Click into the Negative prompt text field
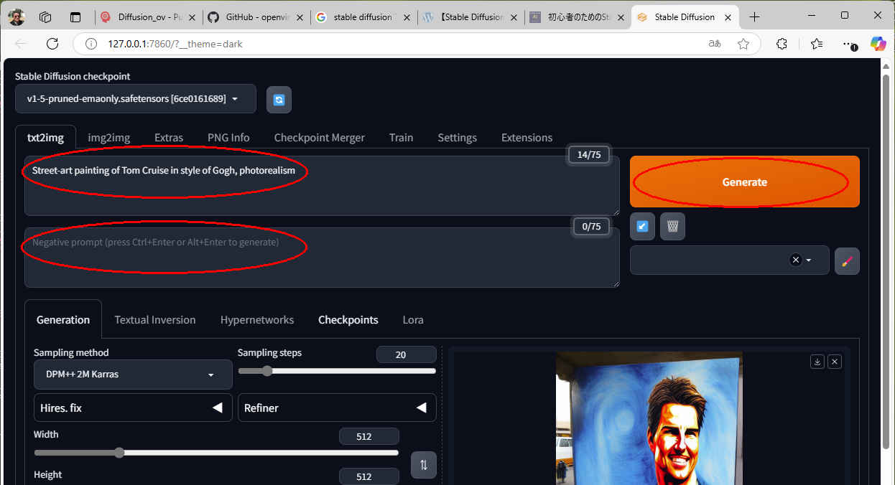 coord(321,257)
